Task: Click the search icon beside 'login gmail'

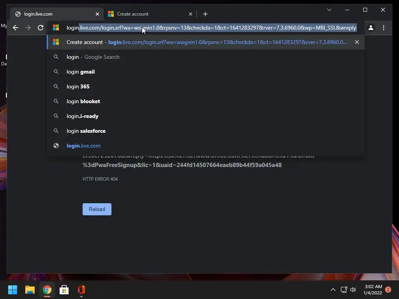Action: pyautogui.click(x=56, y=72)
